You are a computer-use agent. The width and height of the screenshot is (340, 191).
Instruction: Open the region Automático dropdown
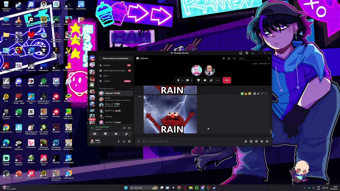pyautogui.click(x=264, y=64)
